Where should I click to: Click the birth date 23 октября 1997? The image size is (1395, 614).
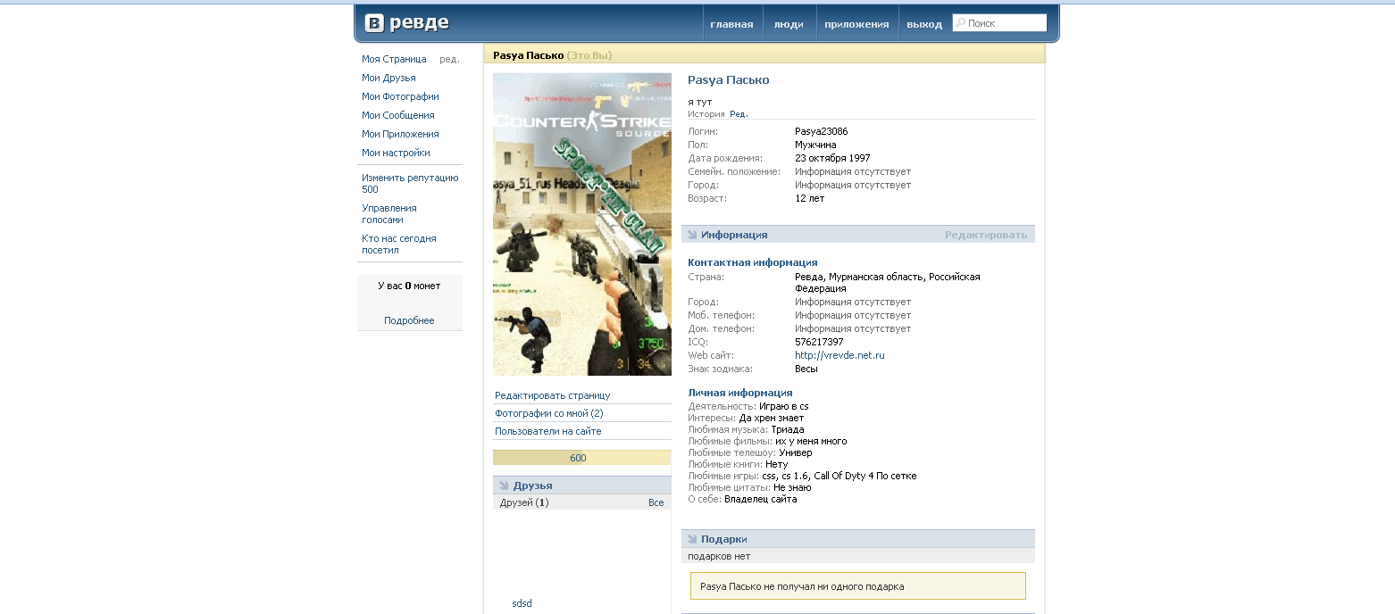point(832,158)
